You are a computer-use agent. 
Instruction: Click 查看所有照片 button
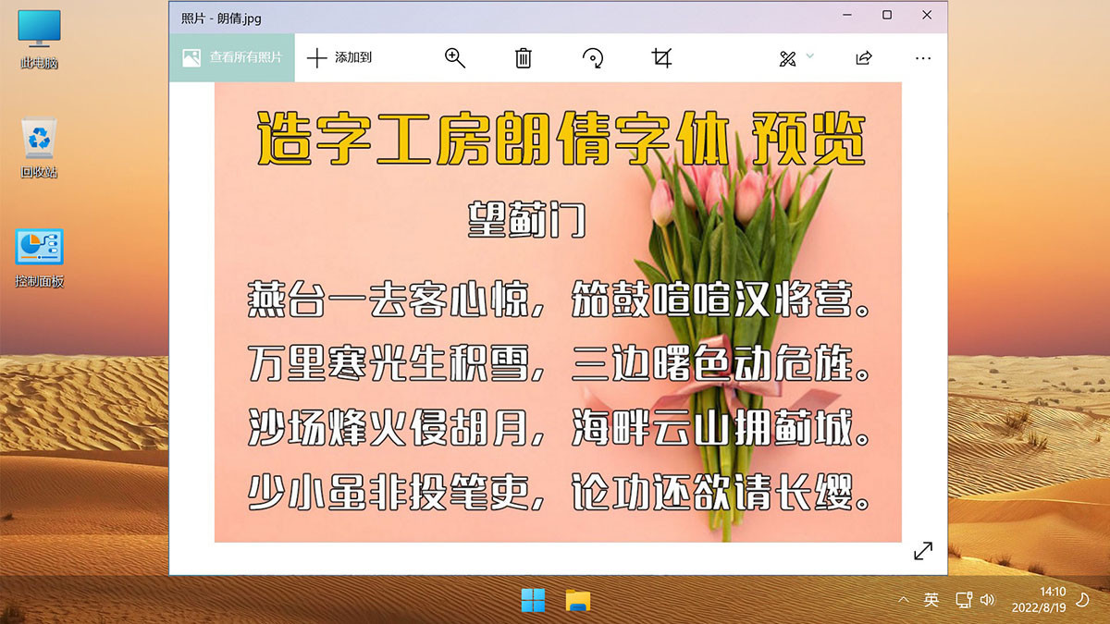pos(232,57)
